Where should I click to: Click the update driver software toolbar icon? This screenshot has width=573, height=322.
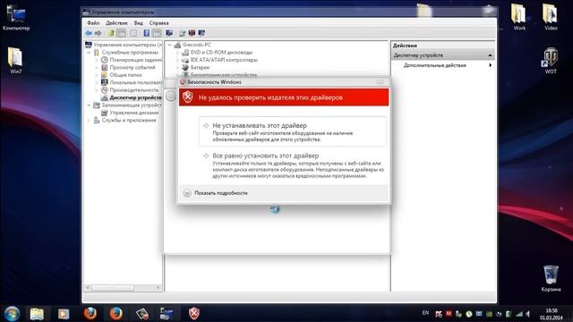(183, 33)
